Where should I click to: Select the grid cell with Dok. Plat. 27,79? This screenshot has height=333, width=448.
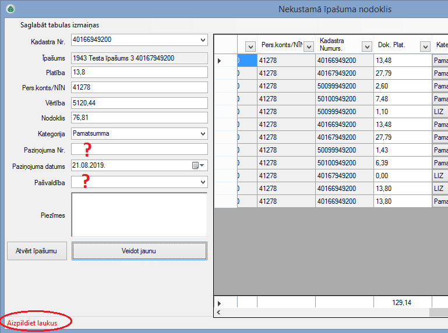coord(402,73)
